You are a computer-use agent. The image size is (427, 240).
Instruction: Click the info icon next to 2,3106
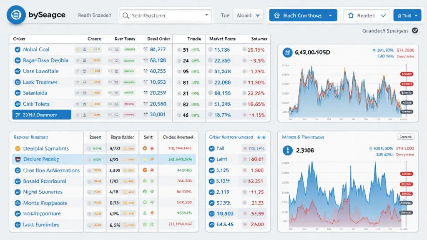pos(287,150)
